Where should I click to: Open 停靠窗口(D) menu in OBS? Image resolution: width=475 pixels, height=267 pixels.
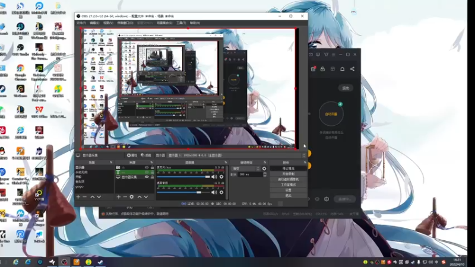(125, 23)
